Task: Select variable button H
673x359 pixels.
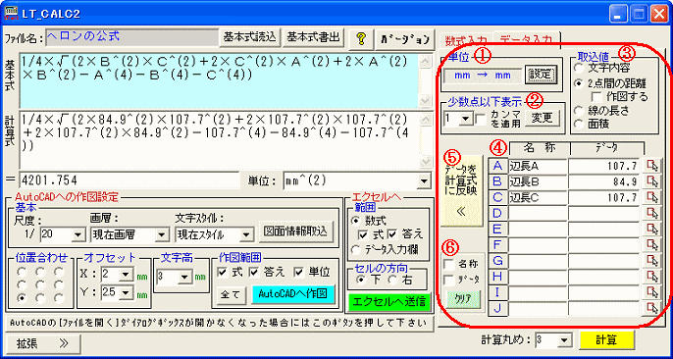Action: pos(497,277)
